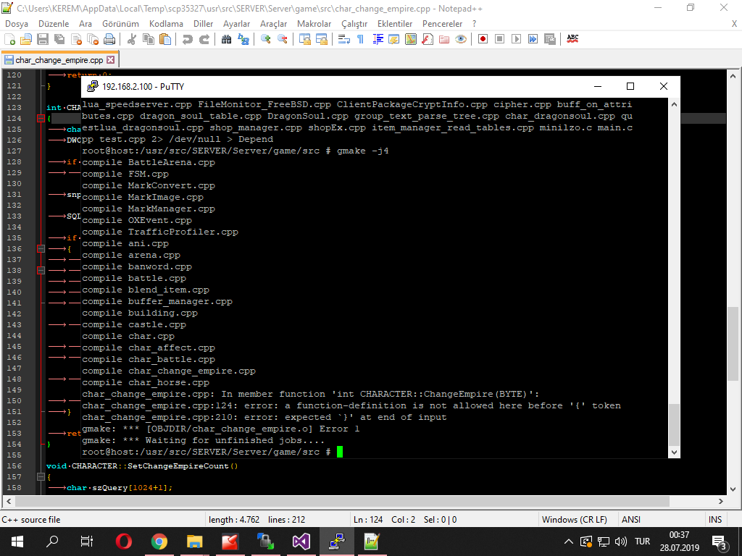Click the PuTTY terminal vertical scrollbar thumb
Viewport: 742px width, 556px height.
[x=674, y=424]
